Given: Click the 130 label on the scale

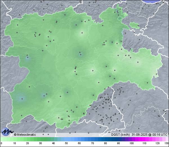Looking at the screenshot, I should tap(167, 143).
